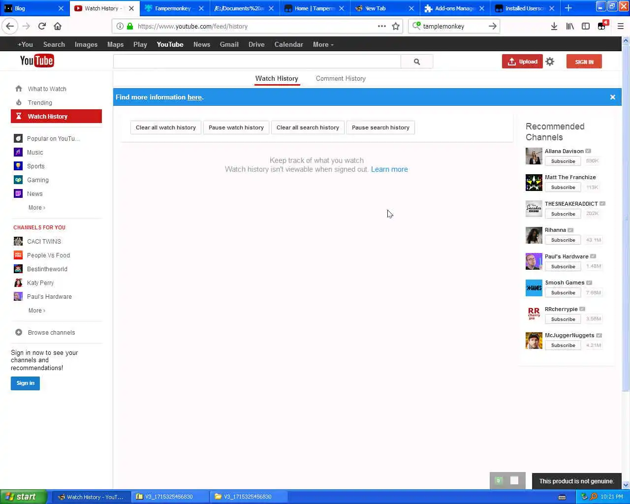
Task: Open the downloads arrow icon
Action: 554,26
